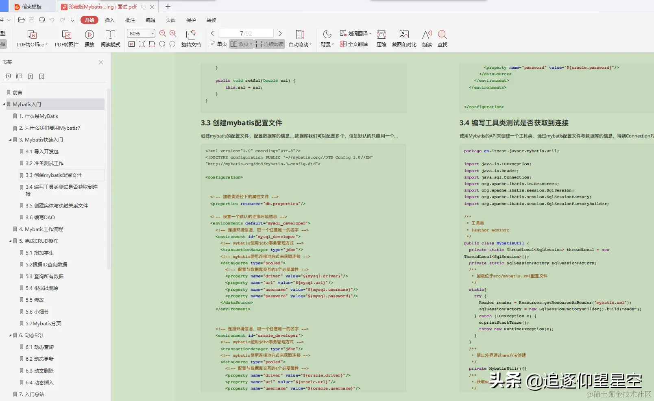
Task: Click the zoom out magnifier
Action: click(x=163, y=33)
